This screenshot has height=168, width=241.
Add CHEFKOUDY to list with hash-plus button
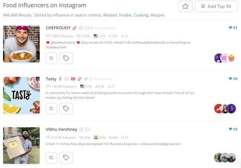point(51,58)
